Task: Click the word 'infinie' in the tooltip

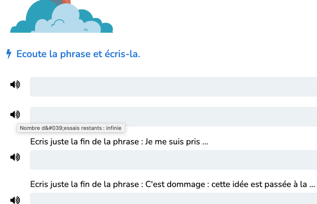Action: (113, 128)
